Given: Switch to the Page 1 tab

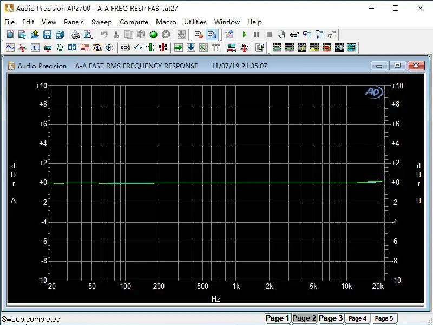Looking at the screenshot, I should [277, 318].
